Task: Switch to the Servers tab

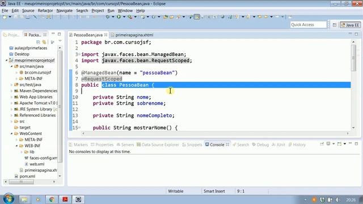Action: (125, 144)
